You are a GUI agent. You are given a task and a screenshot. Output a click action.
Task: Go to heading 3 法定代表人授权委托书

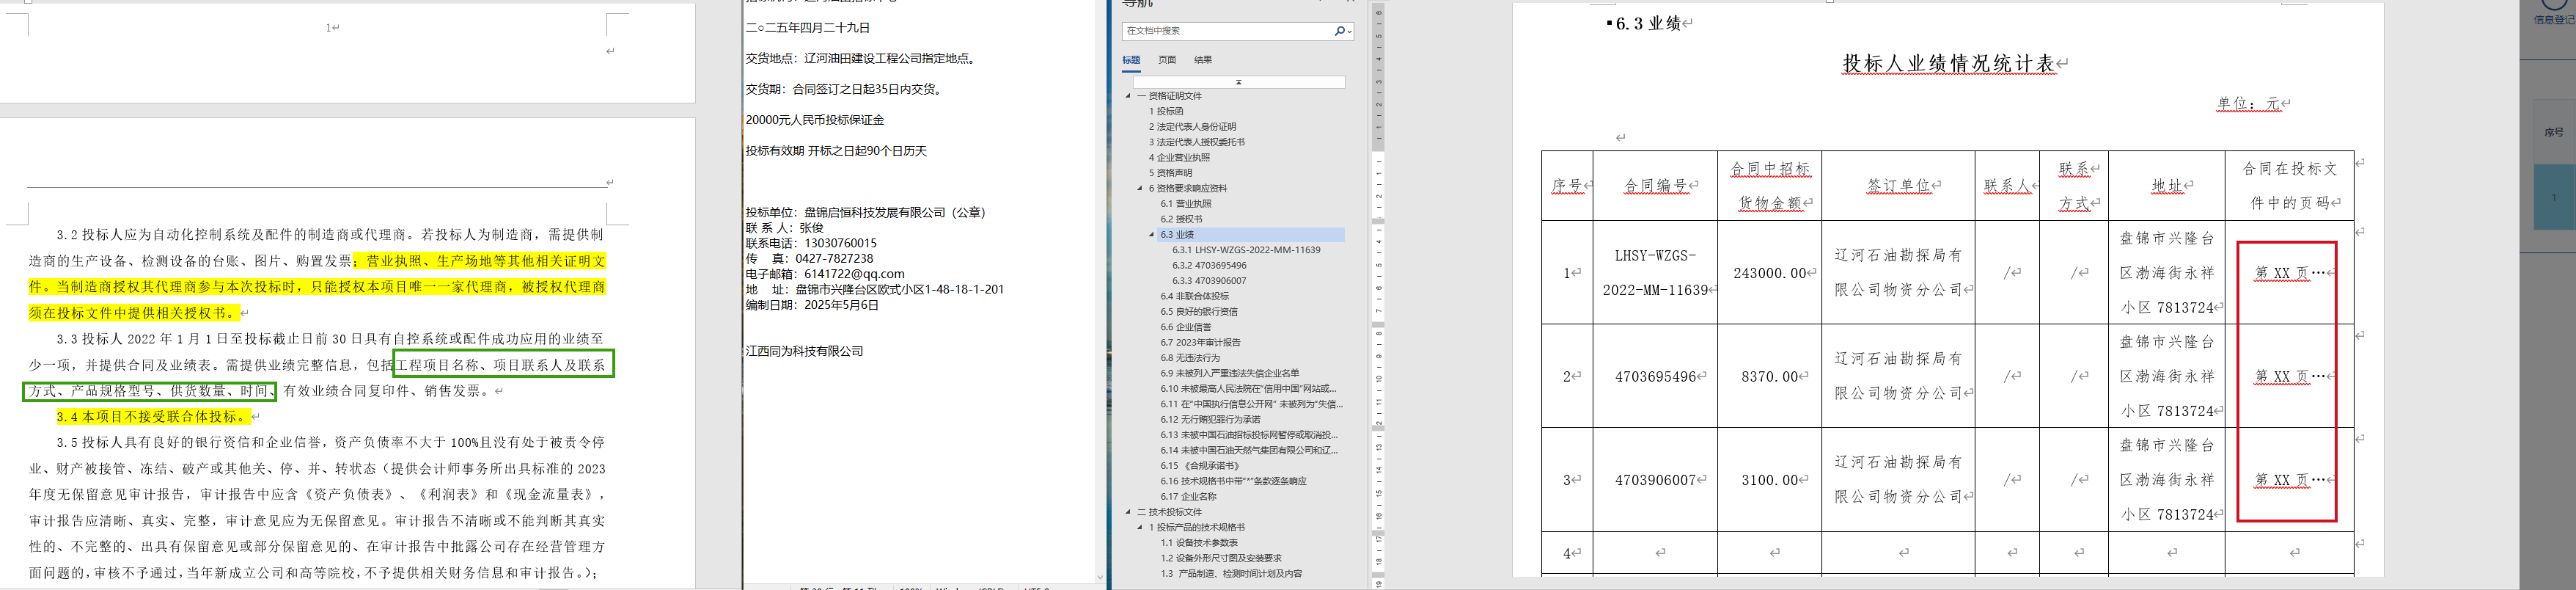[1197, 142]
